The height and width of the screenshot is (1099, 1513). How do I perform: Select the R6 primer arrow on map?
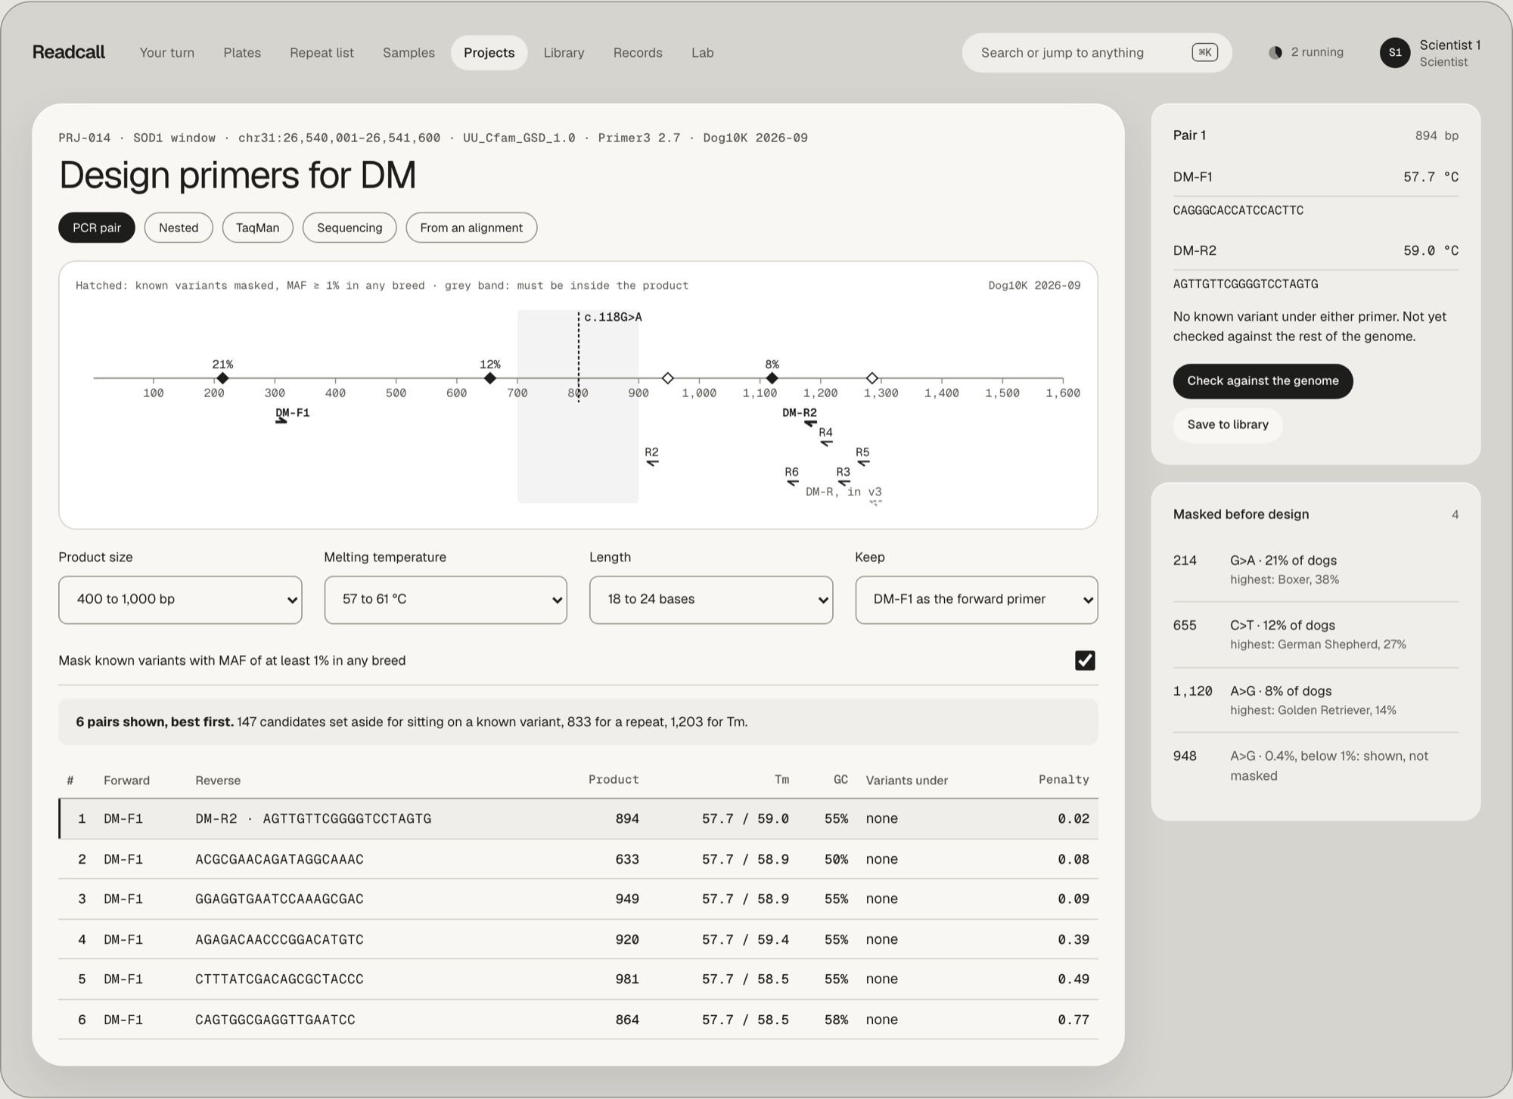(x=792, y=483)
